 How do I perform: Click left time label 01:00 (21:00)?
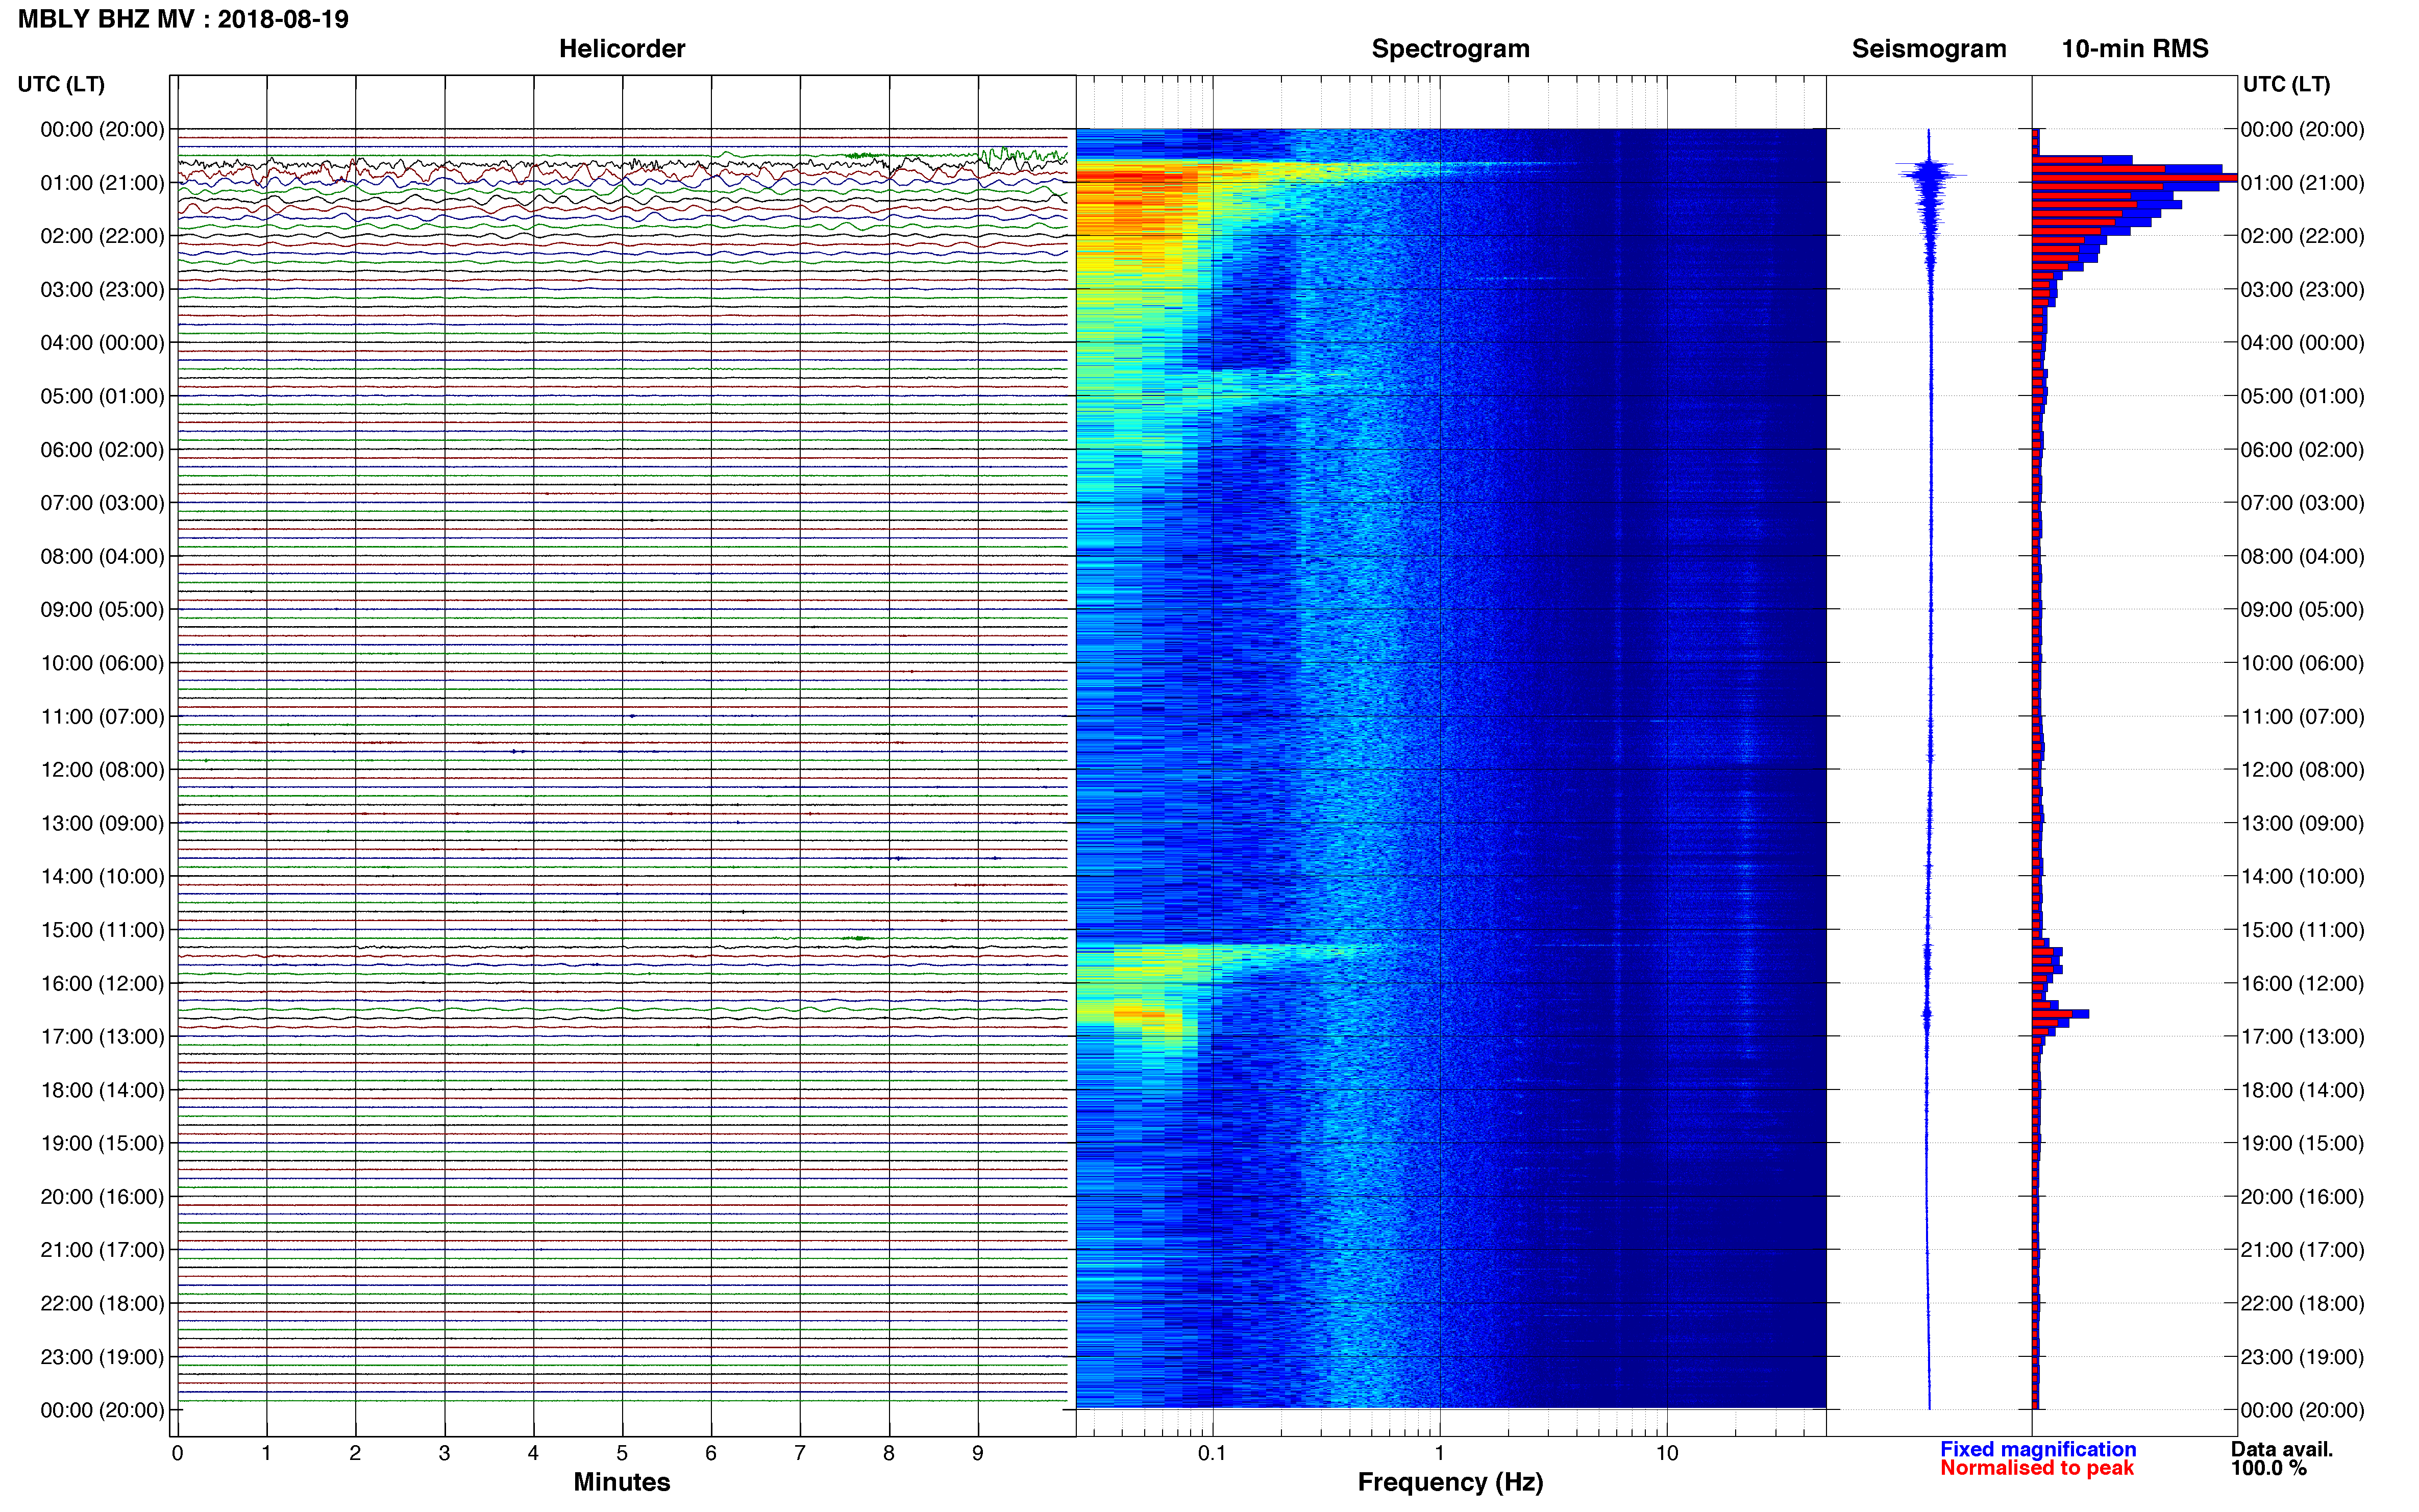(x=102, y=183)
